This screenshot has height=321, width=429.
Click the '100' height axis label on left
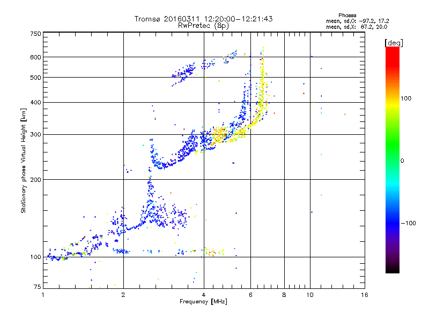pyautogui.click(x=35, y=257)
